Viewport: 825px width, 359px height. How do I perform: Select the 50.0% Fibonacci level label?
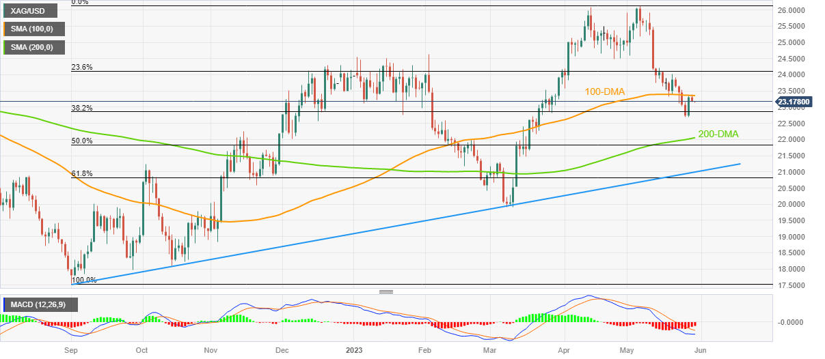[81, 141]
